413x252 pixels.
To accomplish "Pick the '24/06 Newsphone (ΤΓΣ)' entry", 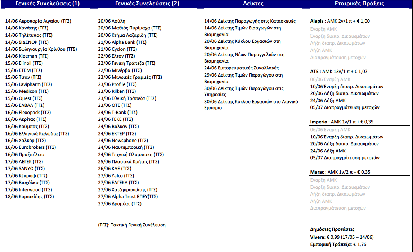I will click(123, 141).
